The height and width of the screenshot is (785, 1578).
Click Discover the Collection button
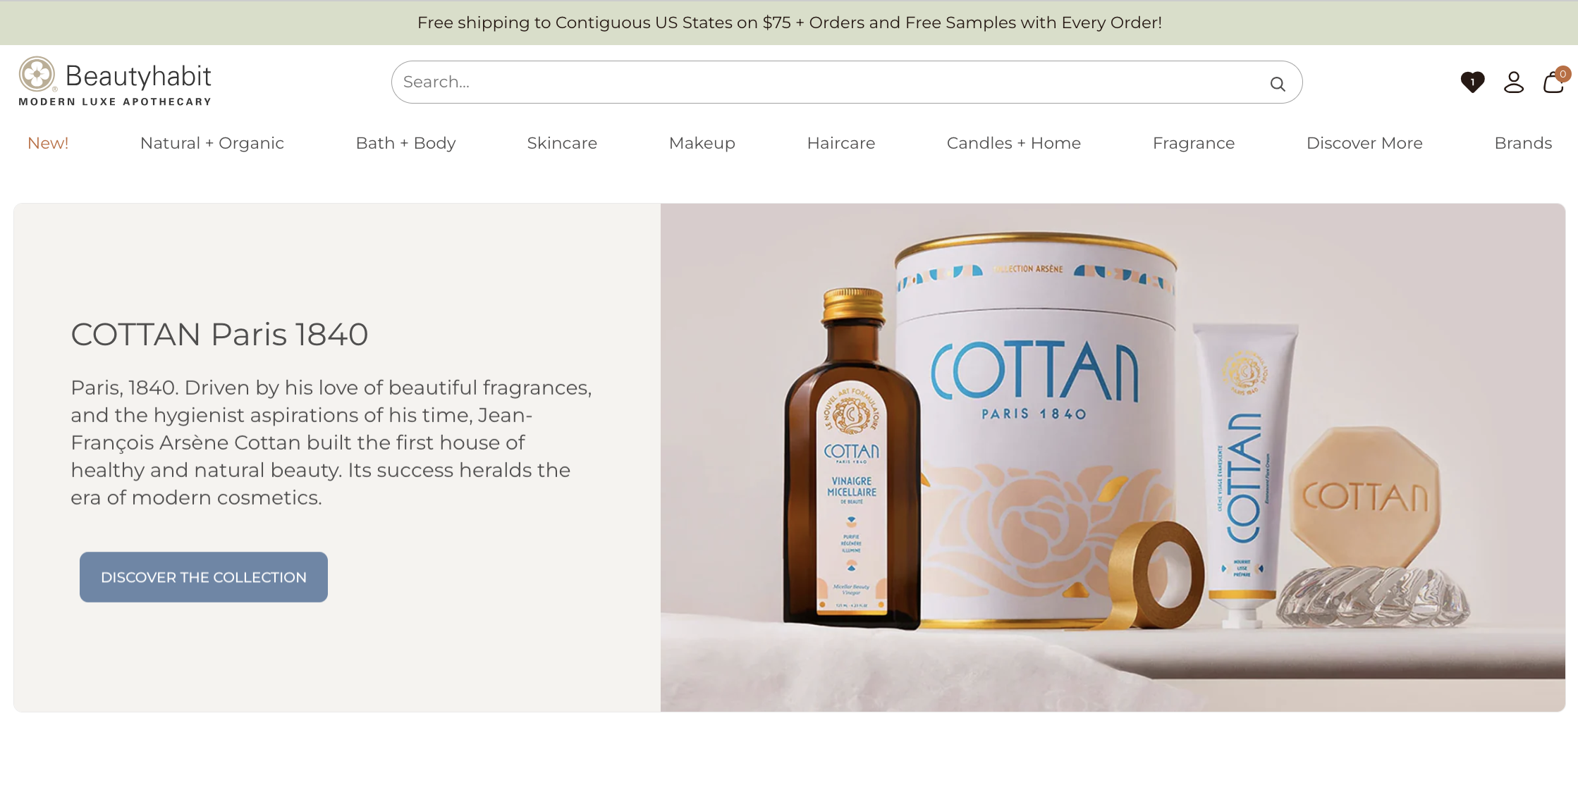[x=204, y=577]
